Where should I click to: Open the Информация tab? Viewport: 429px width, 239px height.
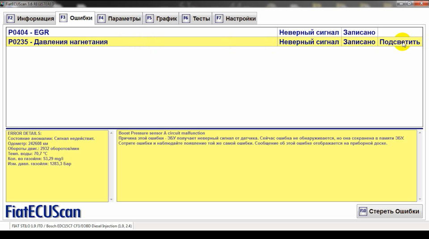click(30, 18)
